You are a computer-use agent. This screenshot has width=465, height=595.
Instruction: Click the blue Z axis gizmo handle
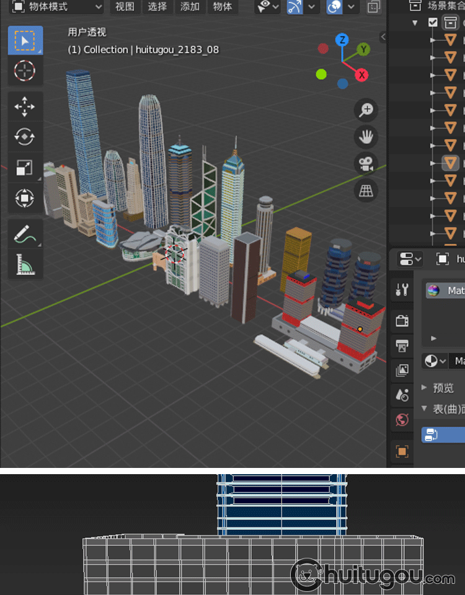[342, 40]
